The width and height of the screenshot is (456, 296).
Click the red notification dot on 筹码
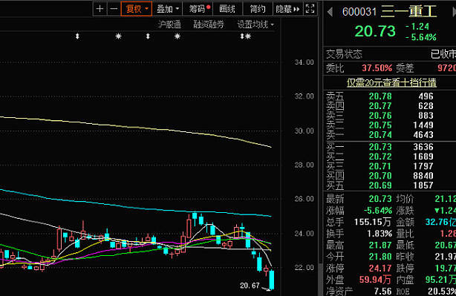(x=208, y=7)
